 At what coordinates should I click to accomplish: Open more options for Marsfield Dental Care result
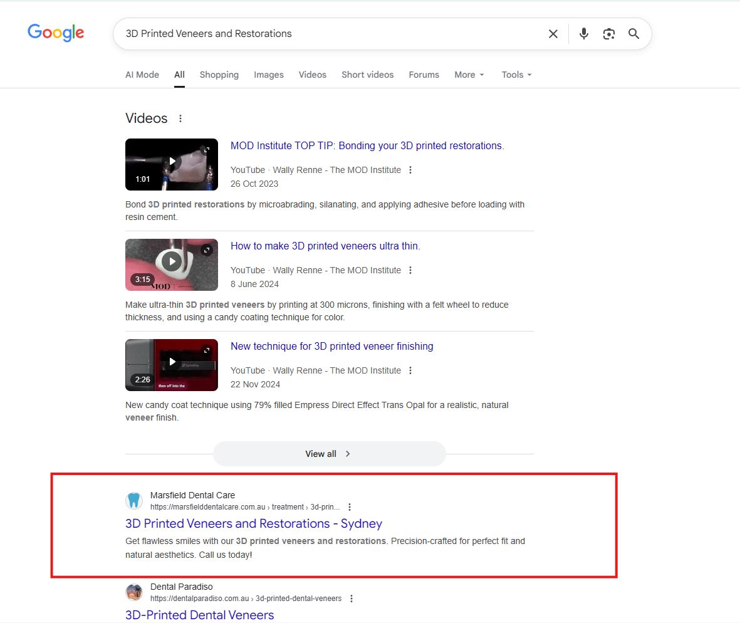coord(350,507)
